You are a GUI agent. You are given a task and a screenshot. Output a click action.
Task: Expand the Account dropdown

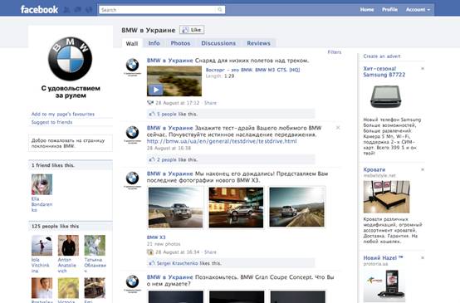point(418,10)
